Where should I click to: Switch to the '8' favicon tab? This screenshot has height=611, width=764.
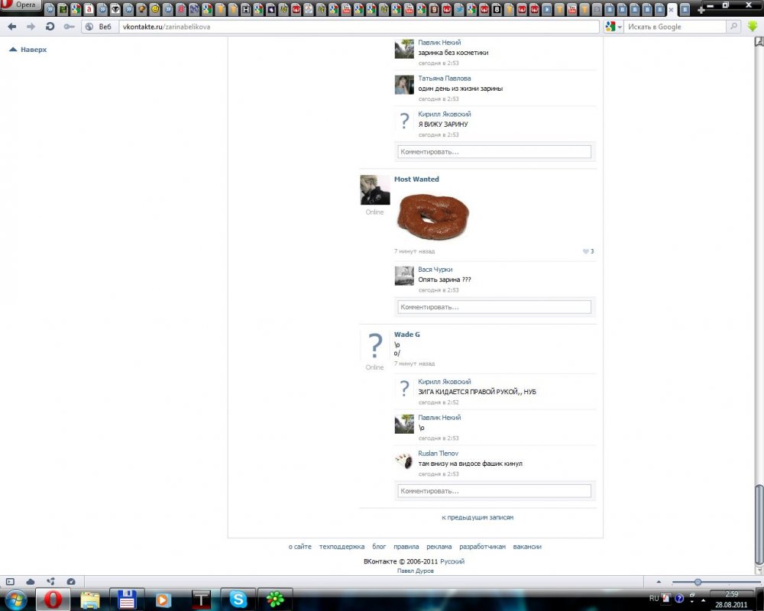497,8
